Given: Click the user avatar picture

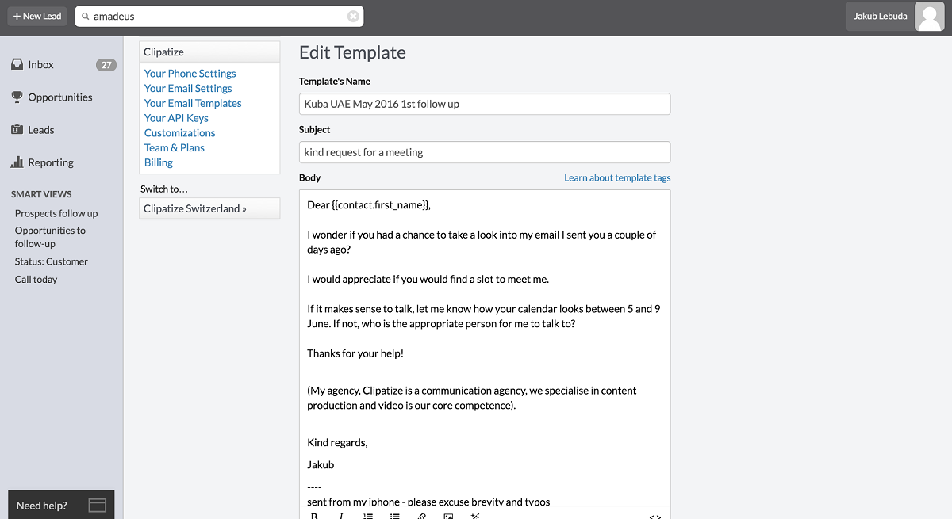Looking at the screenshot, I should (x=929, y=17).
